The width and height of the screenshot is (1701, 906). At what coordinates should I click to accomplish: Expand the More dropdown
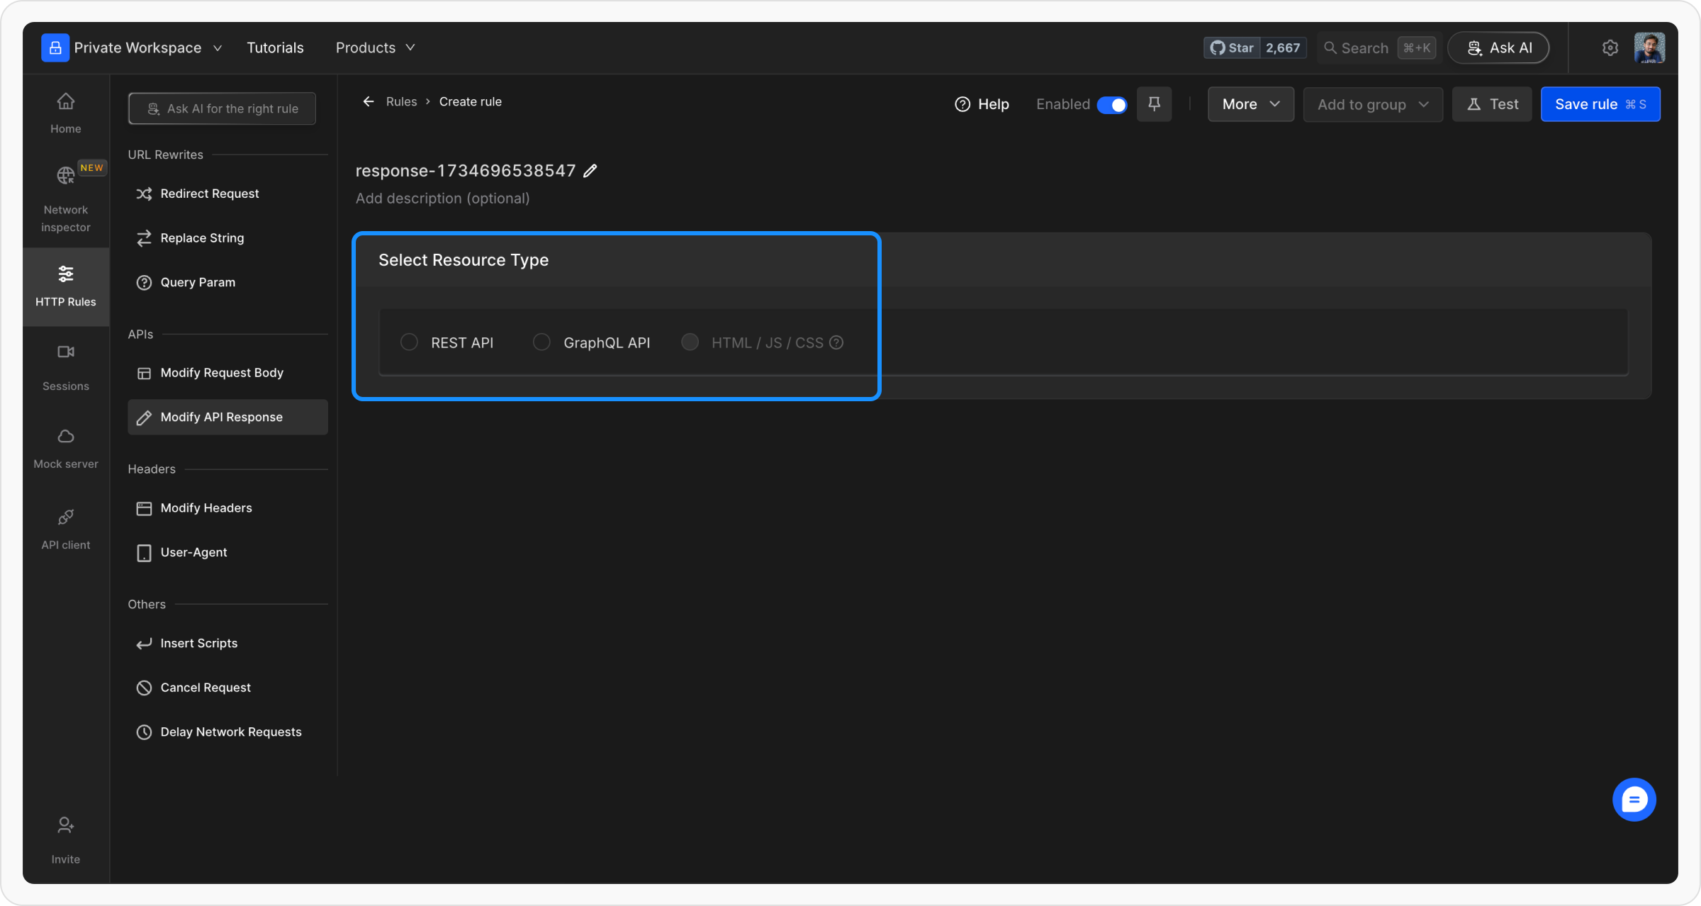(x=1250, y=104)
